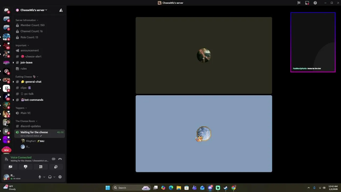Viewport: 341px width, 192px height.
Task: Open the Windows Start menu
Action: (108, 188)
